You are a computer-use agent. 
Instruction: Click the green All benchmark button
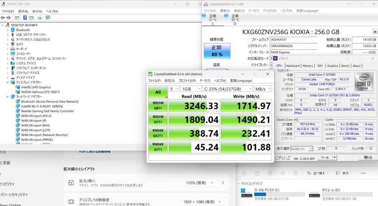pyautogui.click(x=158, y=92)
